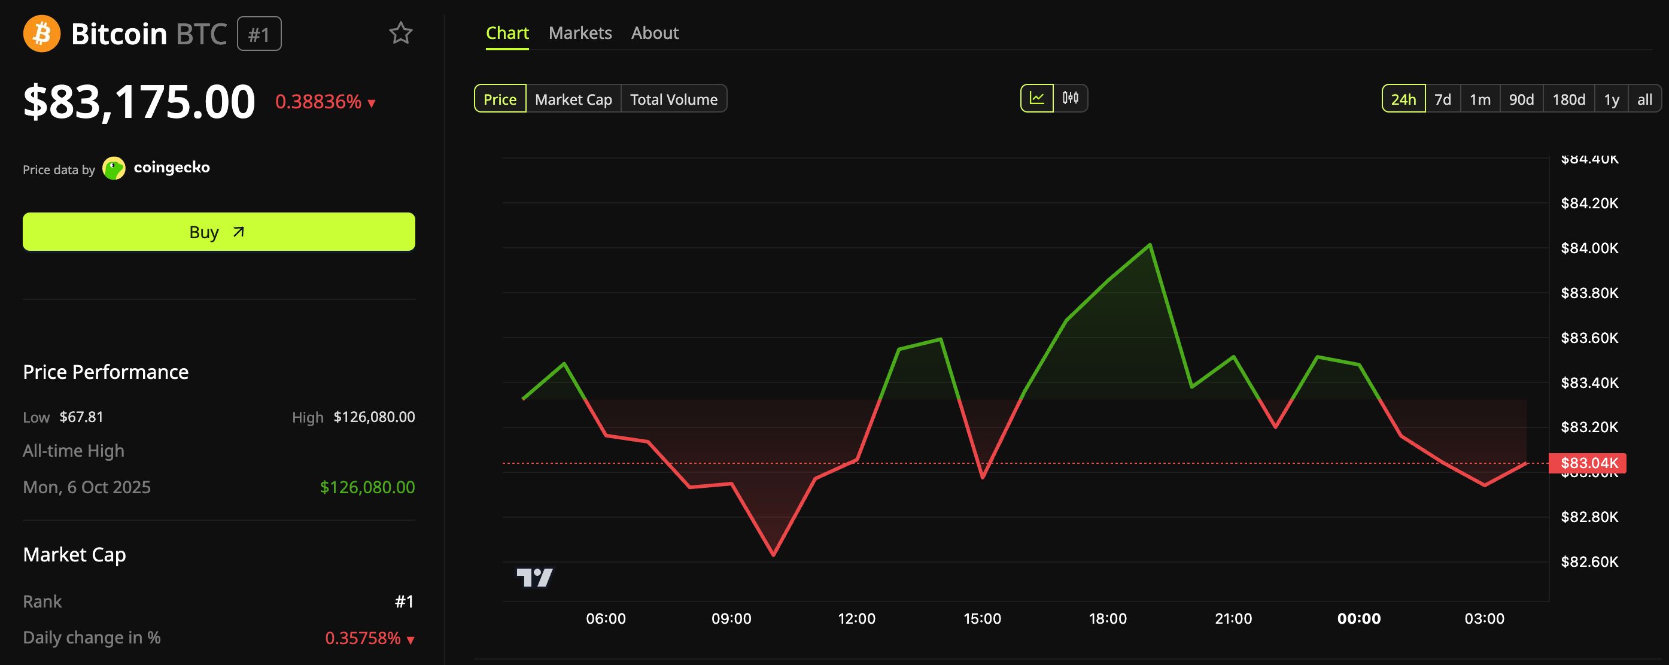Click the #1 rank badge
Screen dimensions: 1669x665
coord(259,34)
